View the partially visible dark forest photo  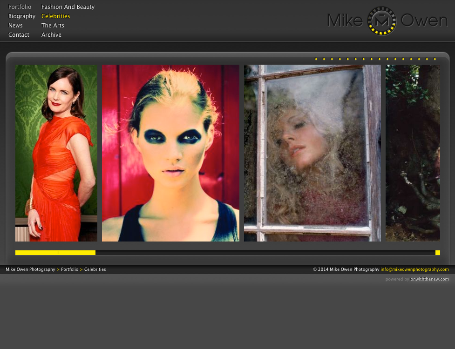tap(413, 153)
